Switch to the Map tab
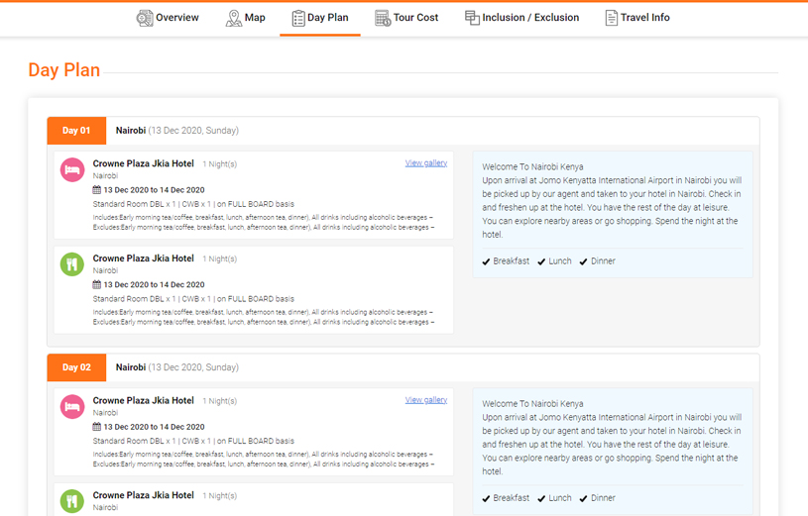 click(x=245, y=18)
